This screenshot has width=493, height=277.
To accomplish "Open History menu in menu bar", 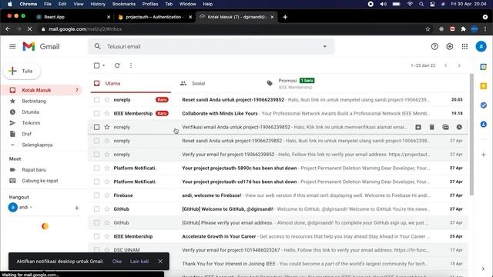I will pos(98,4).
